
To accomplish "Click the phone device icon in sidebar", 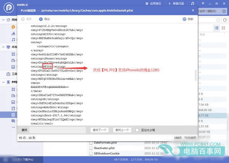I will point(8,82).
